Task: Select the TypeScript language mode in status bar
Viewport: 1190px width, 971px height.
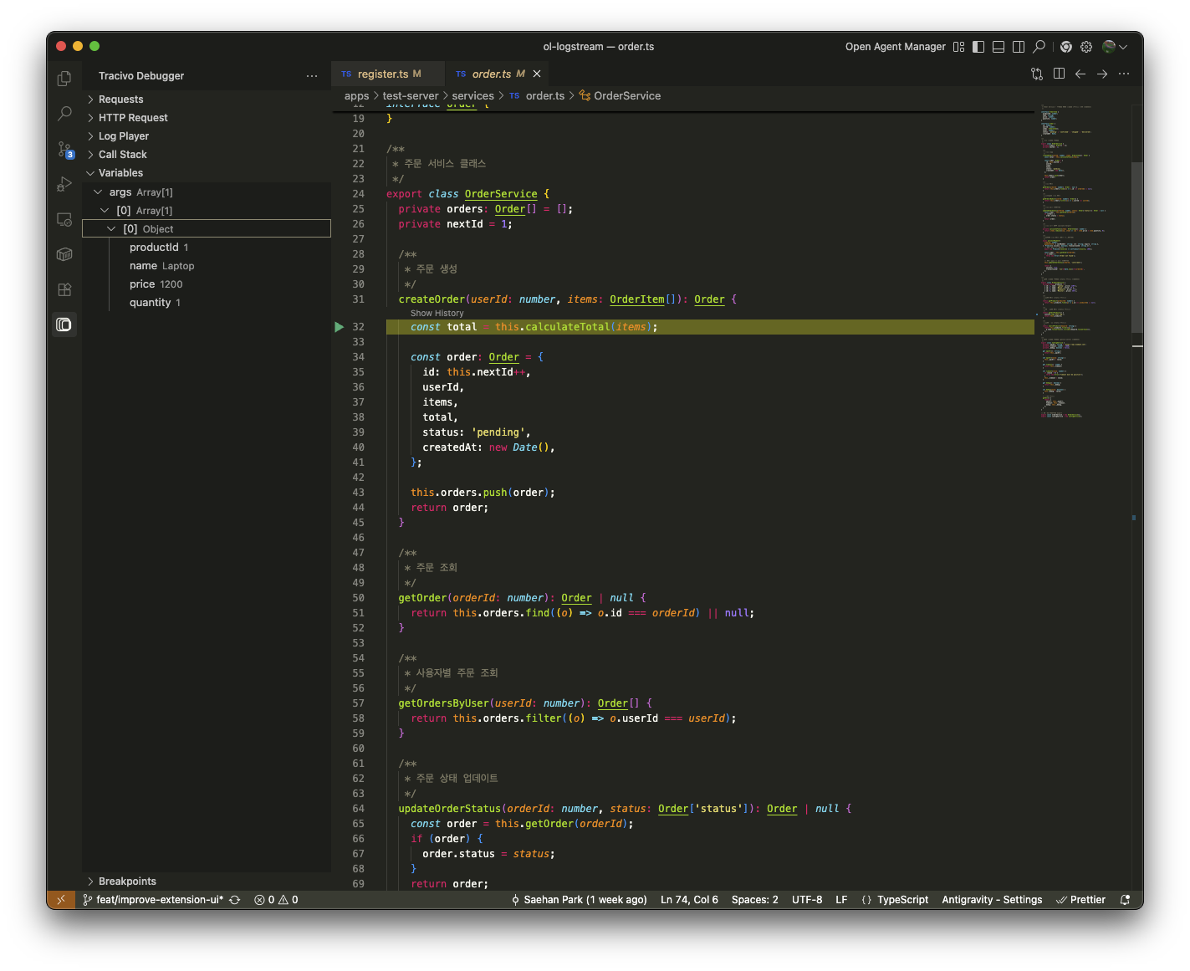Action: (x=902, y=900)
